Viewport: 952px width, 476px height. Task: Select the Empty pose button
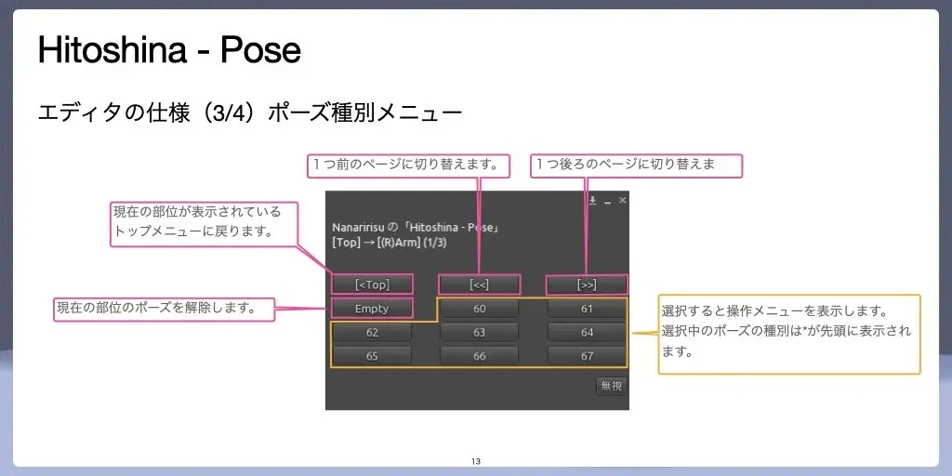click(372, 309)
